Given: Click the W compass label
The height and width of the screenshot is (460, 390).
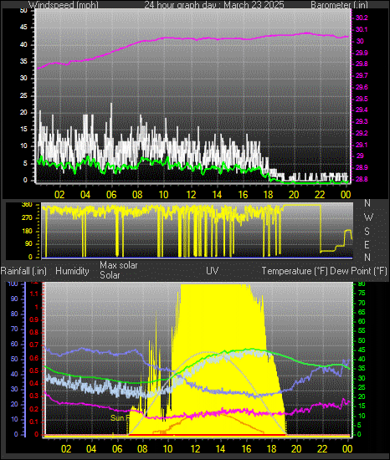Looking at the screenshot, I should pos(368,217).
